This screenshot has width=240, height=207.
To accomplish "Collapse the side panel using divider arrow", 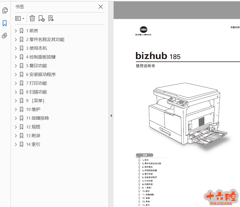I will click(111, 116).
